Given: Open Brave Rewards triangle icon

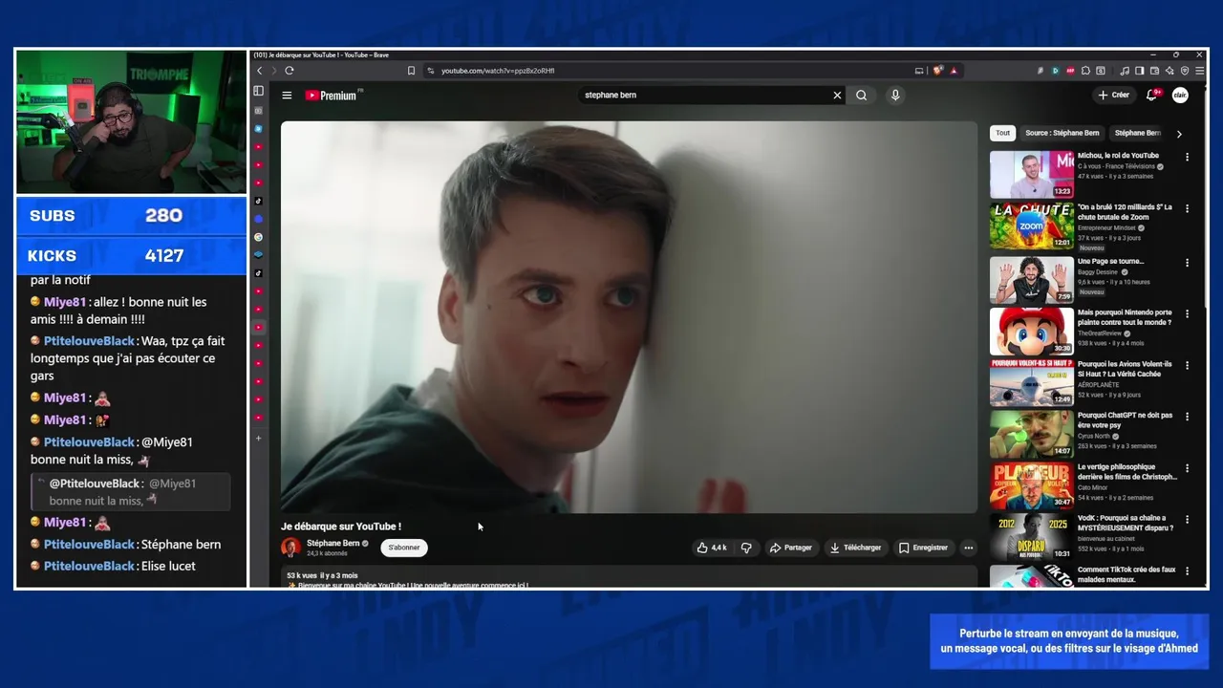Looking at the screenshot, I should [954, 71].
